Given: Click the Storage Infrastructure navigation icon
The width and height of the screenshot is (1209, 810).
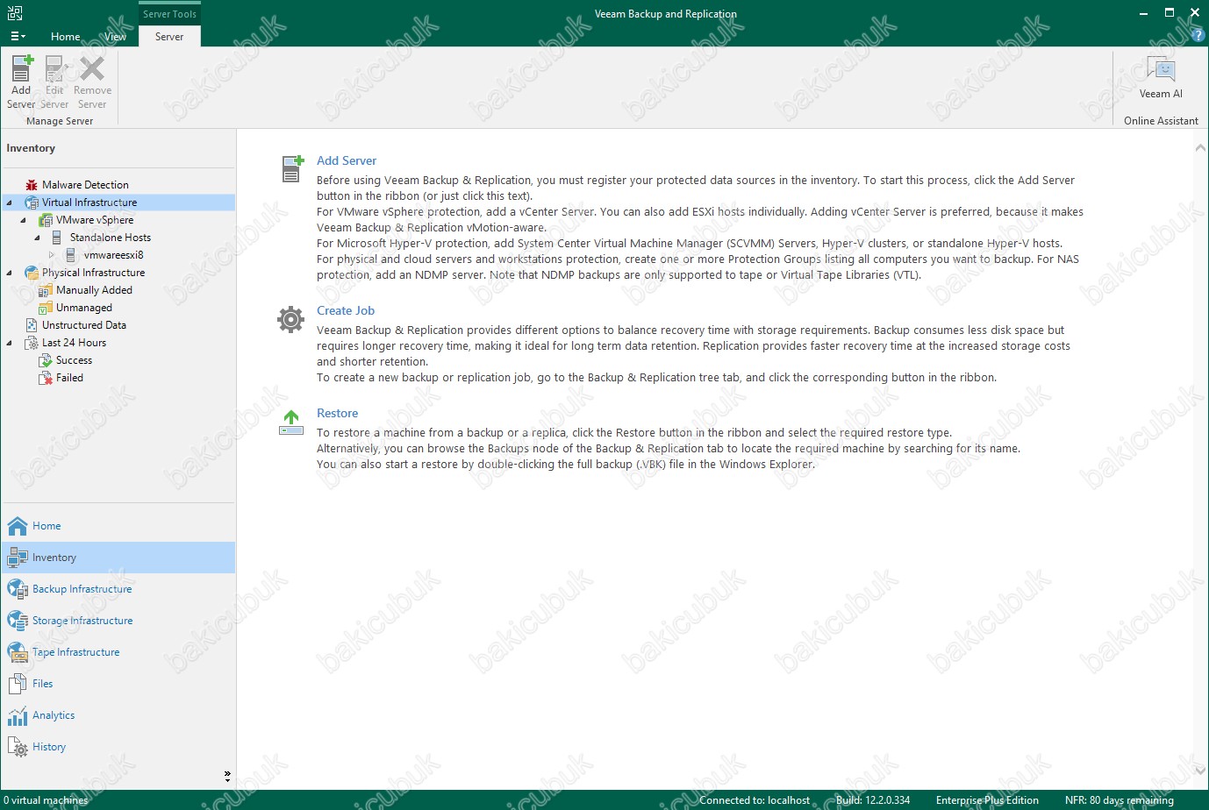Looking at the screenshot, I should (x=18, y=621).
